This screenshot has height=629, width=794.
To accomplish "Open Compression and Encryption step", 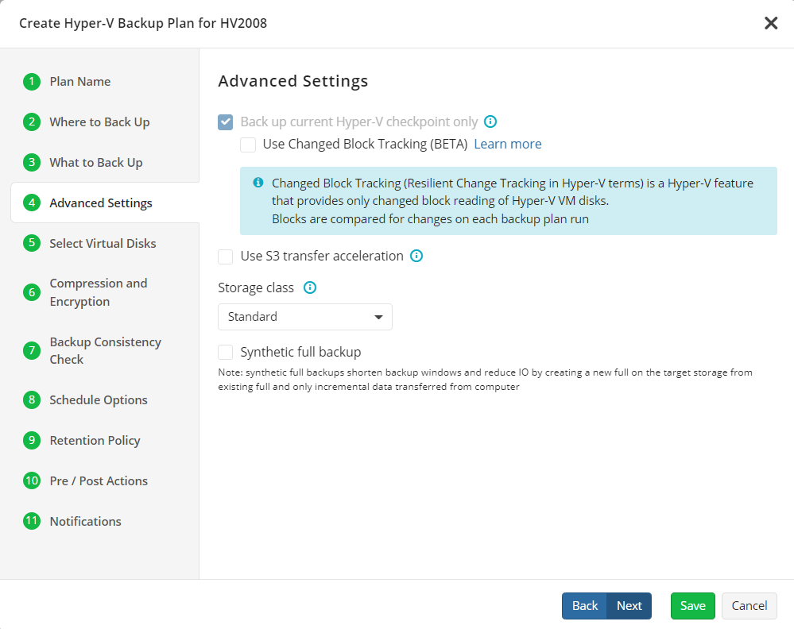I will 99,292.
